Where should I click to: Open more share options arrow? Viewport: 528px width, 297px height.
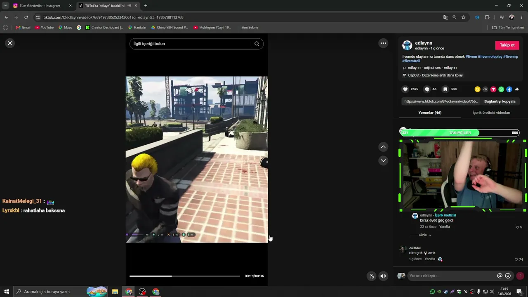pos(517,89)
